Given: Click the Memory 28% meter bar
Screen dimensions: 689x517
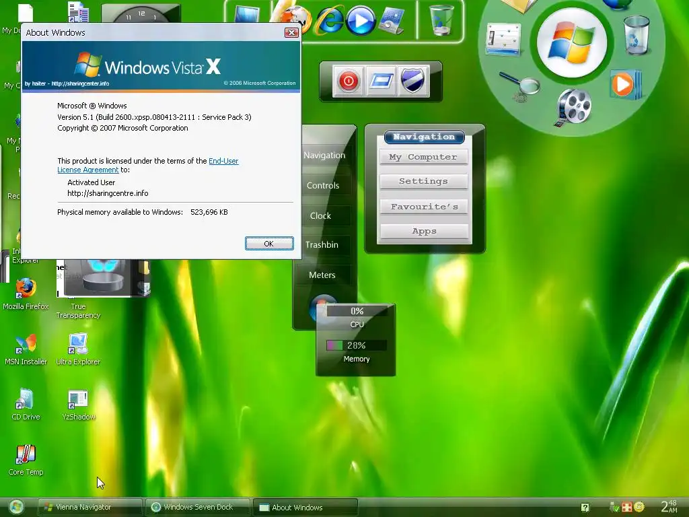Looking at the screenshot, I should (x=357, y=345).
